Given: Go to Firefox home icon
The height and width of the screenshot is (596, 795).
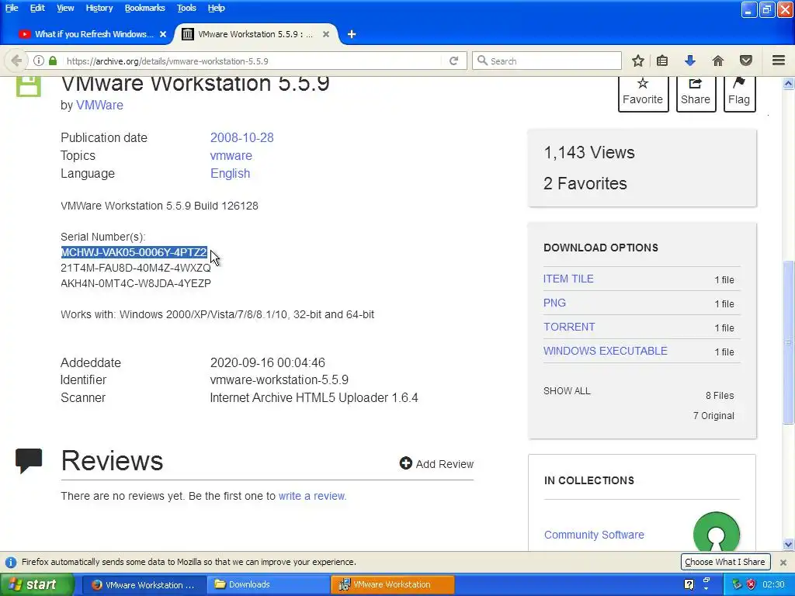Looking at the screenshot, I should (x=718, y=61).
